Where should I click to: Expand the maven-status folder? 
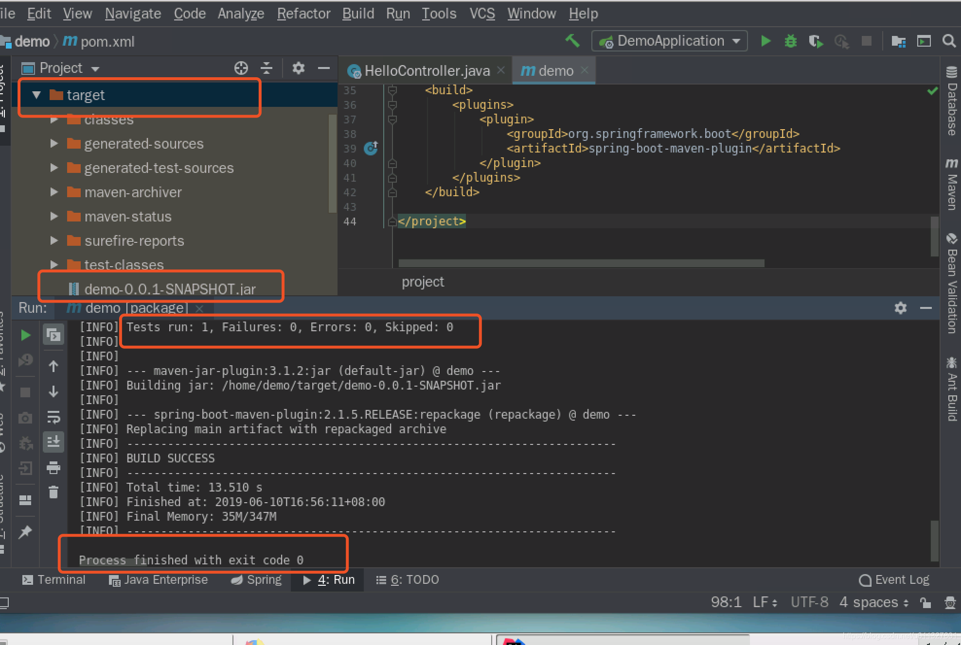tap(54, 216)
